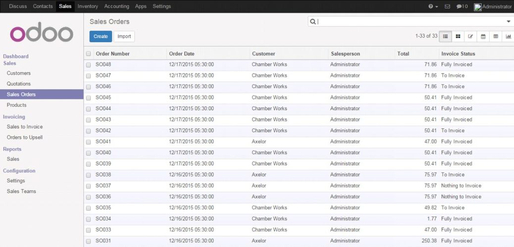The image size is (514, 247).
Task: Sort by Order Date column header
Action: pyautogui.click(x=182, y=54)
